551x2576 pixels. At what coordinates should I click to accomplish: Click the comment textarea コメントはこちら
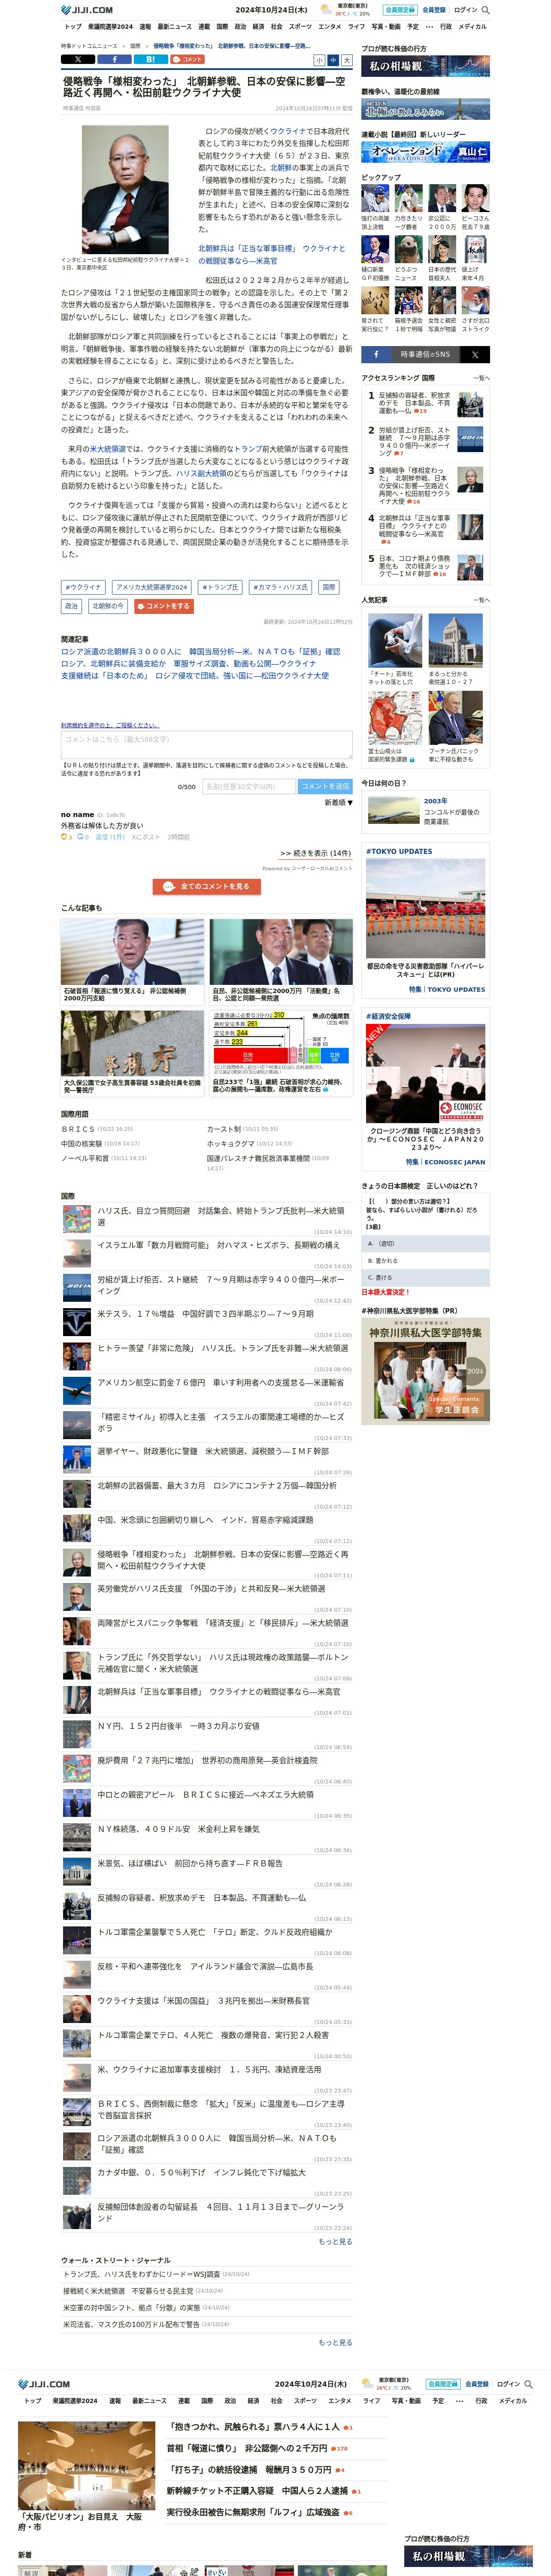click(x=206, y=745)
